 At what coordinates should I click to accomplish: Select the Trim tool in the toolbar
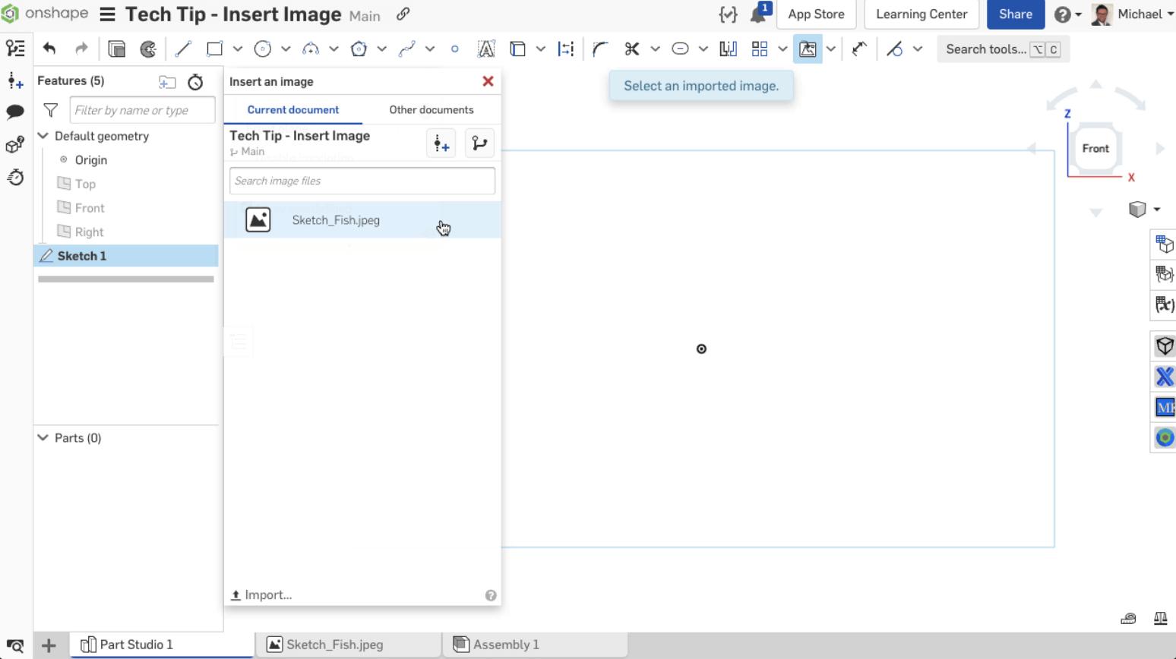631,49
